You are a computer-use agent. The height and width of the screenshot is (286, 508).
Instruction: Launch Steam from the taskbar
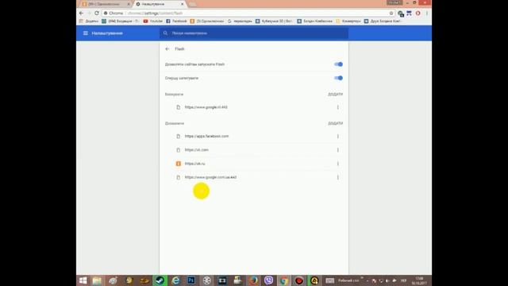pos(160,280)
